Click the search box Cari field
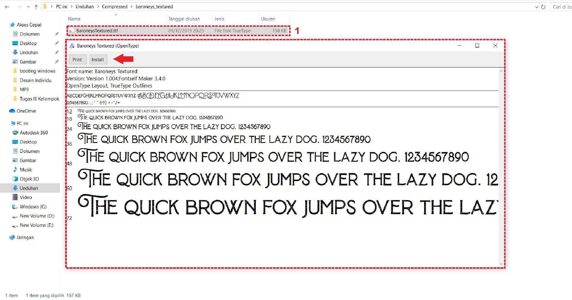Screen dimensions: 572x300 click(x=562, y=7)
